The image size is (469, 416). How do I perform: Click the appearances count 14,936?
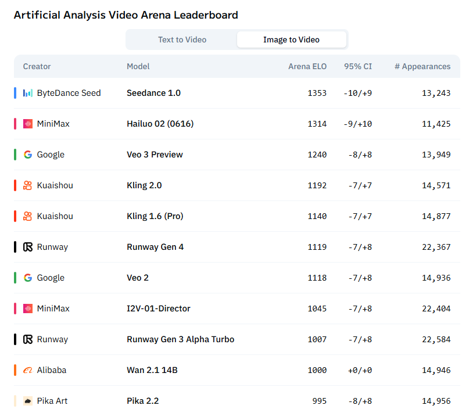[436, 278]
